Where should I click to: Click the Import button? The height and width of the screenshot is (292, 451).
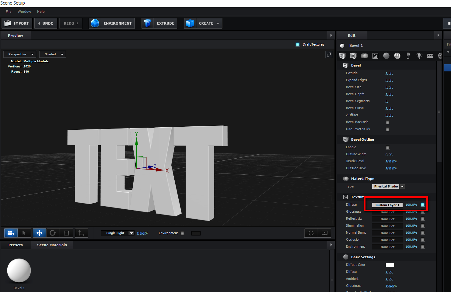17,23
